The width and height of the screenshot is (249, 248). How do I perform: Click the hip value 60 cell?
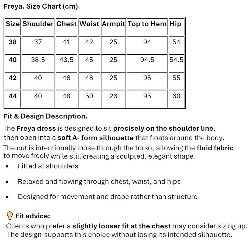tap(176, 96)
